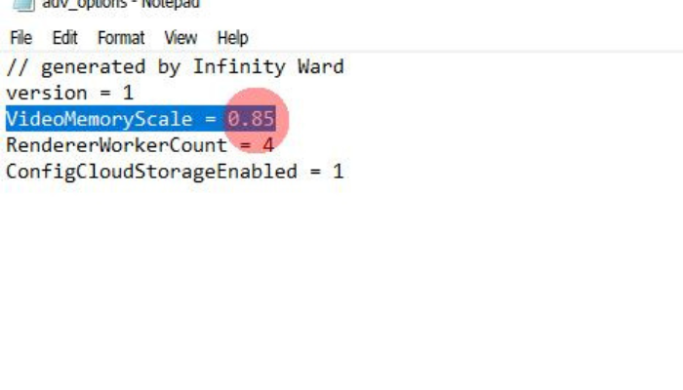Open the Help menu
Screen dimensions: 683x390
(x=232, y=38)
